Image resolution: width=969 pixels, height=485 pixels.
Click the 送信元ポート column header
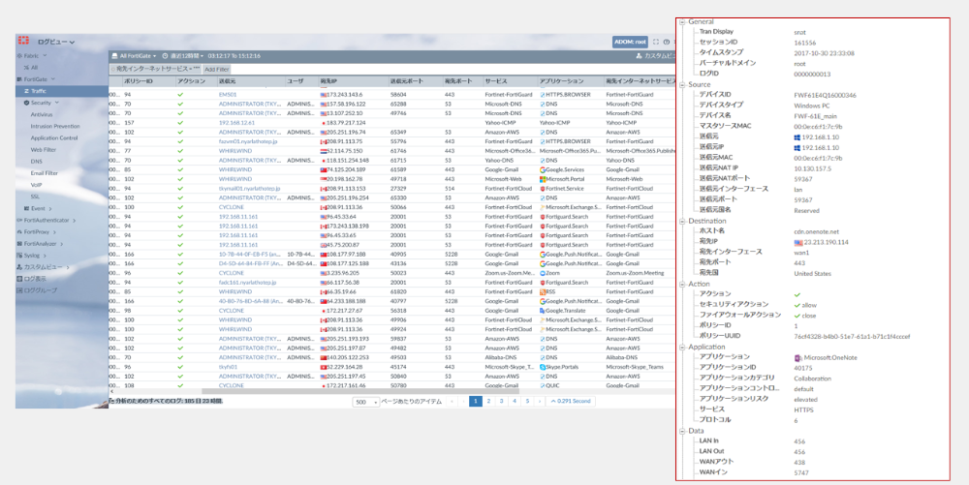(405, 81)
